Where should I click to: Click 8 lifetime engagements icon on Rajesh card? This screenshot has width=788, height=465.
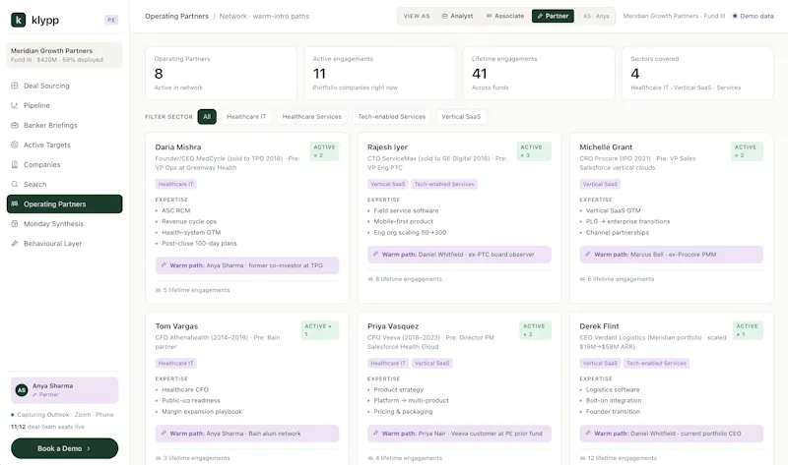(x=370, y=279)
